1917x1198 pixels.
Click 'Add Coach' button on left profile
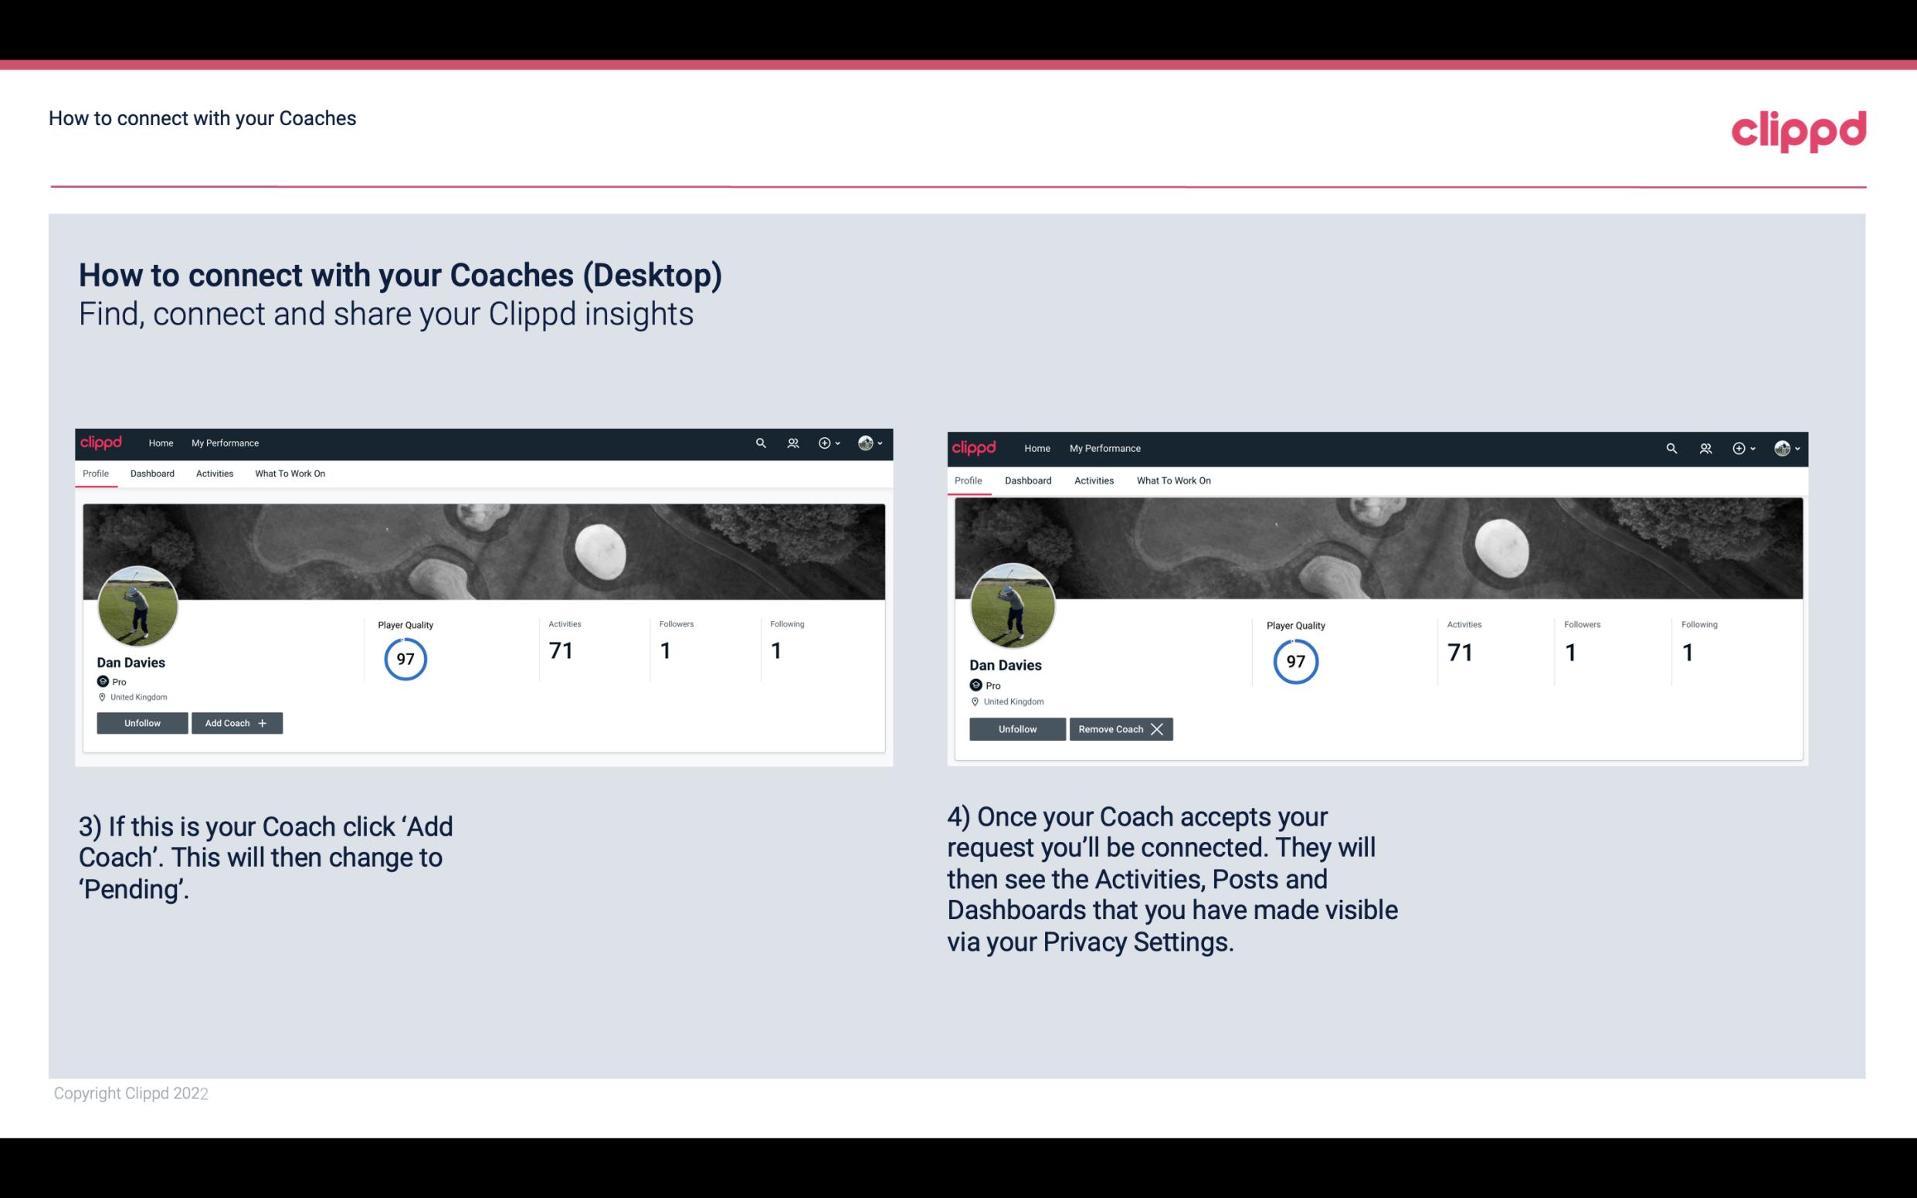235,722
